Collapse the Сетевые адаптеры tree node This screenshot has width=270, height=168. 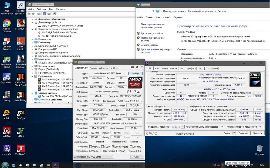point(32,93)
